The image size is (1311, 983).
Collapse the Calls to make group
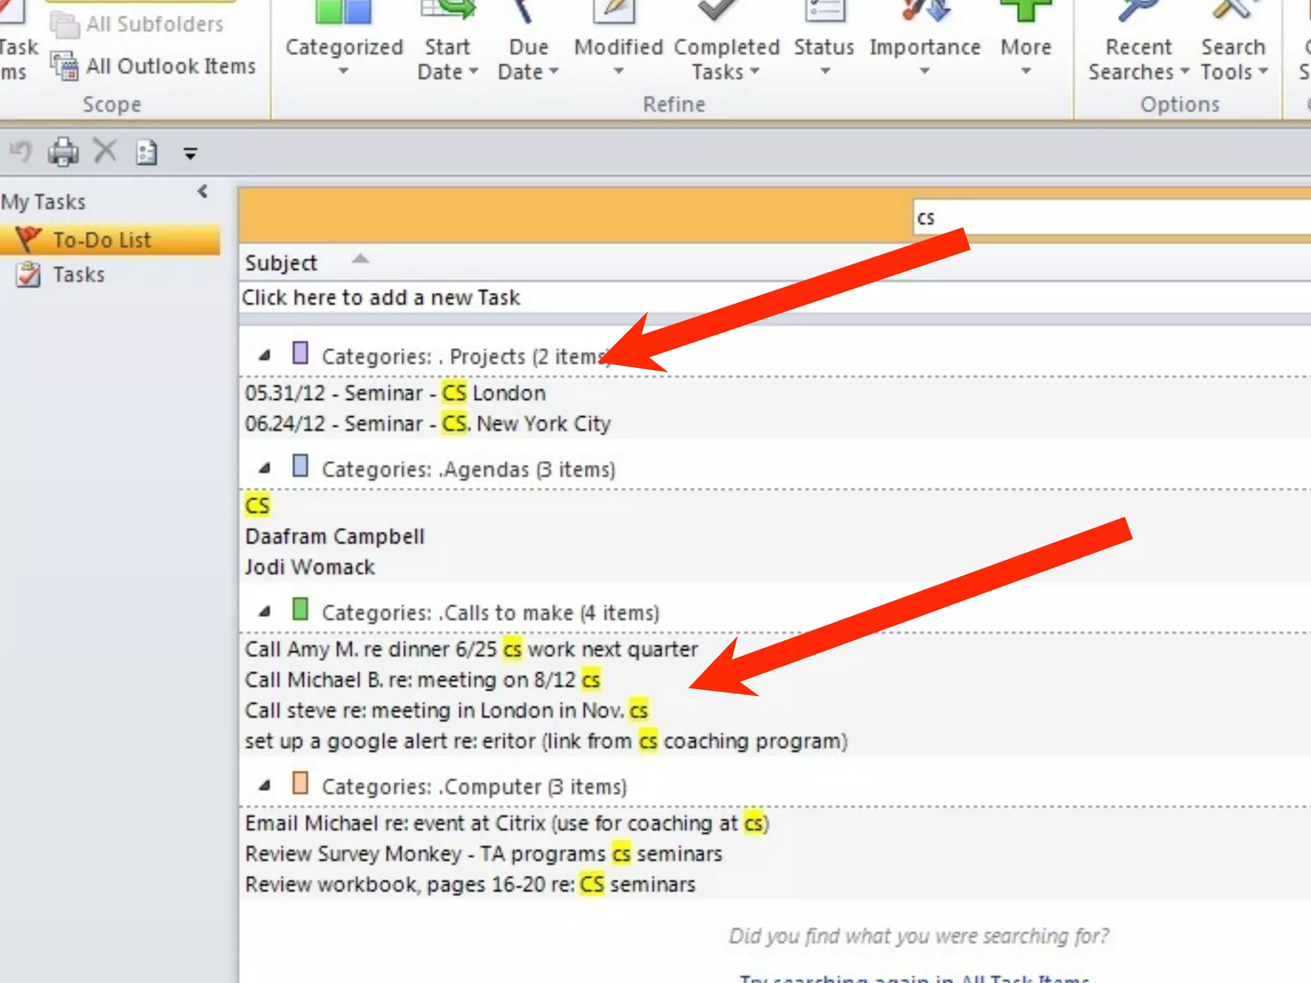point(264,612)
